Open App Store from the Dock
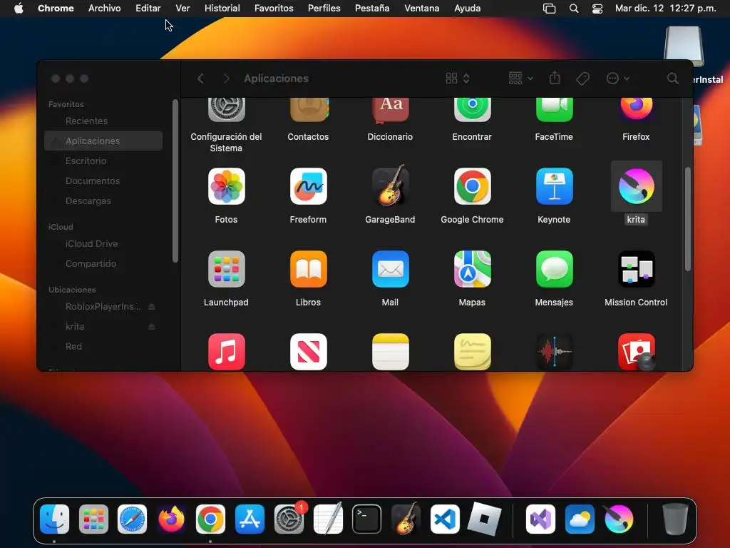 [250, 519]
